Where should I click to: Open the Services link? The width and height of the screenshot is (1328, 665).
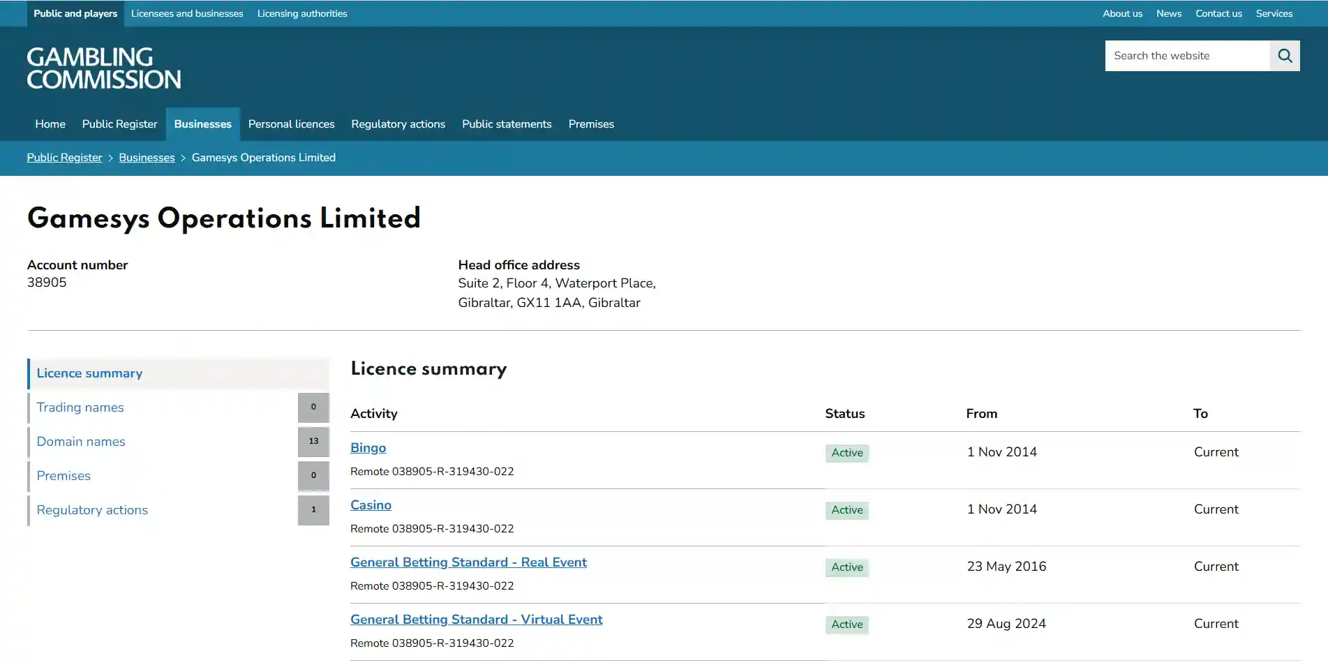[1274, 13]
